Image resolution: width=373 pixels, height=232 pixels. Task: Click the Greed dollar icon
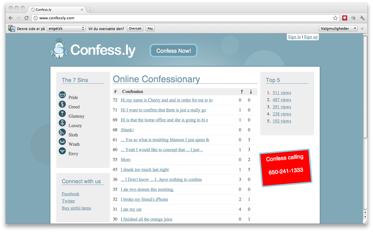[x=62, y=104]
